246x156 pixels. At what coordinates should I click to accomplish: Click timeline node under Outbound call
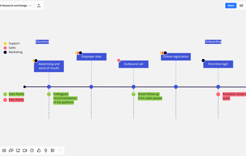[x=134, y=87]
